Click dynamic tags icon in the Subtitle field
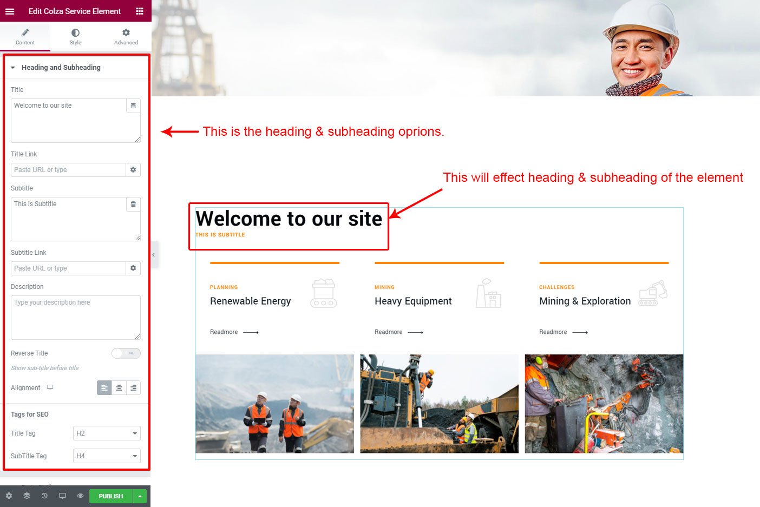 click(x=133, y=204)
